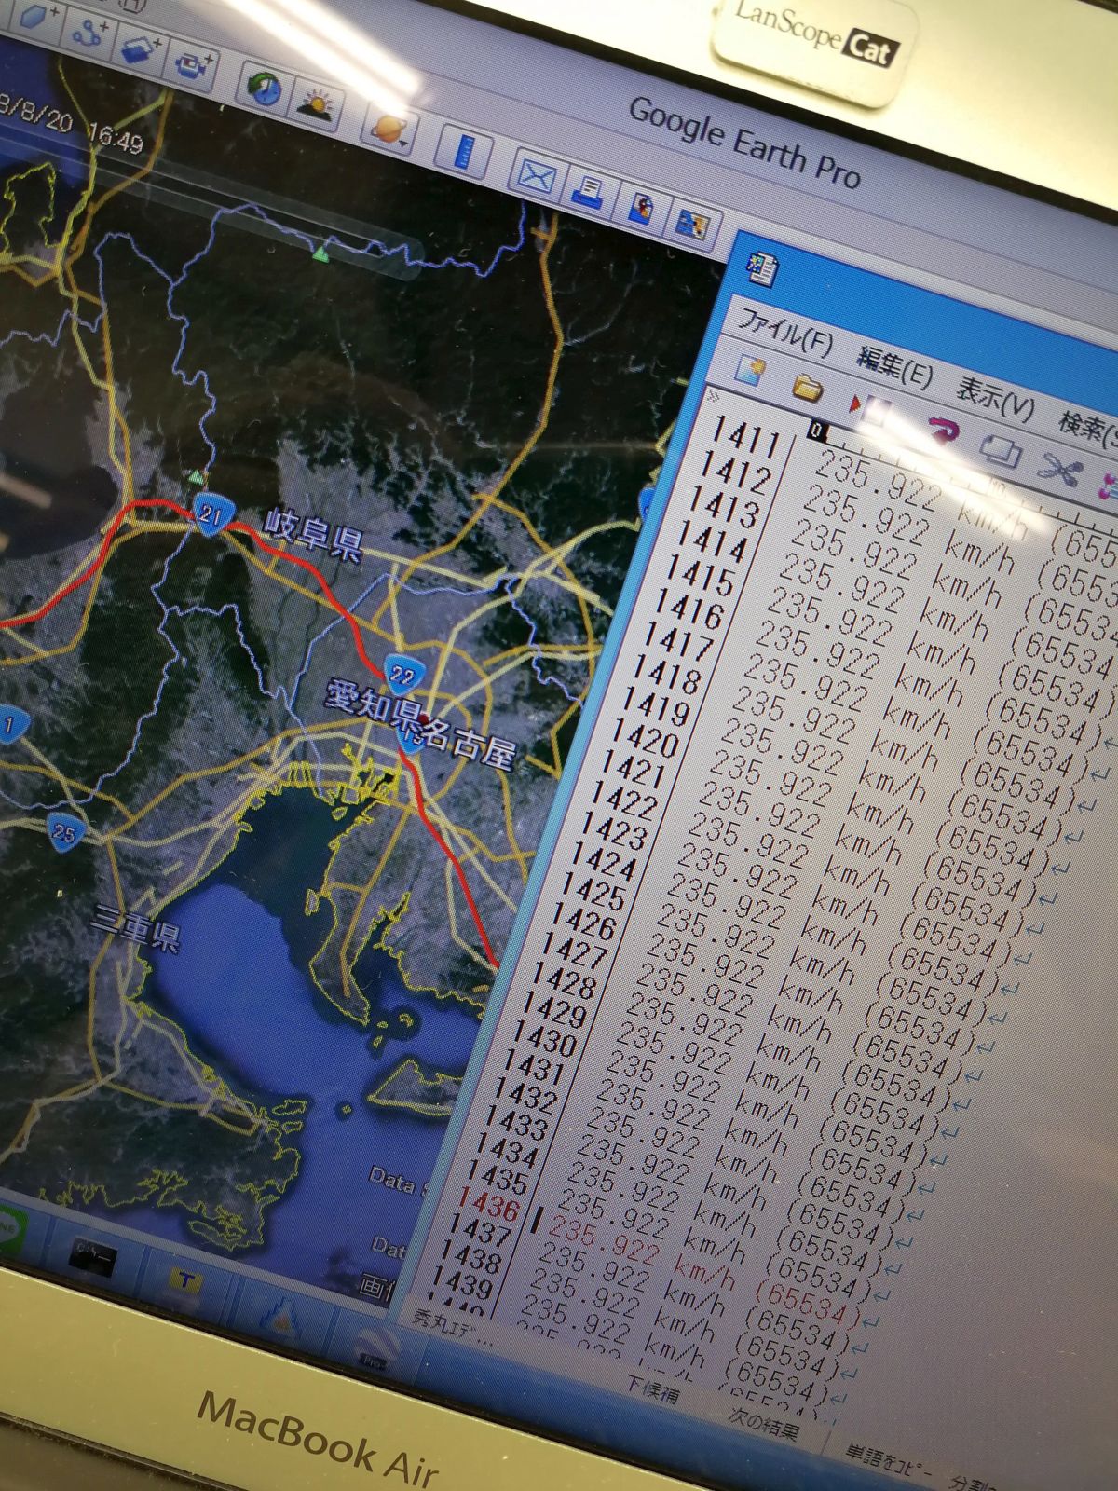This screenshot has width=1118, height=1491.
Task: Click line number 1439 in the editor
Action: click(x=462, y=1281)
